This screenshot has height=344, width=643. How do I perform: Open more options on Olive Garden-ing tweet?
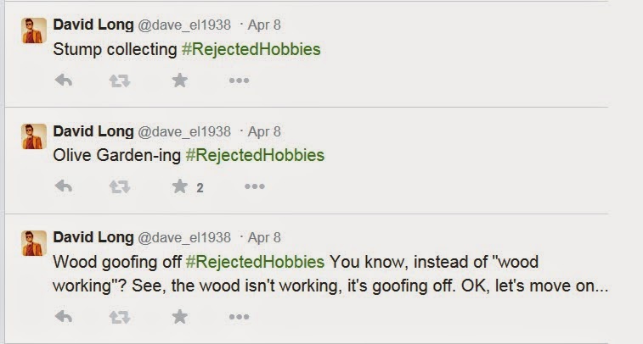point(255,187)
